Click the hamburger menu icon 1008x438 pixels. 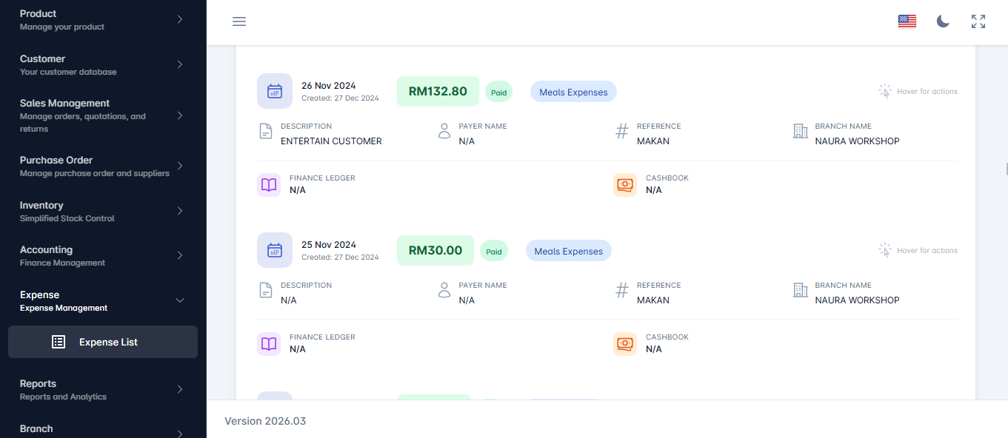(239, 21)
